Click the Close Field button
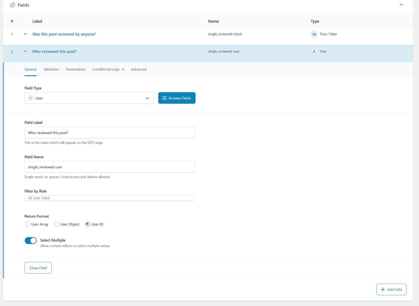The height and width of the screenshot is (306, 419). coord(38,267)
